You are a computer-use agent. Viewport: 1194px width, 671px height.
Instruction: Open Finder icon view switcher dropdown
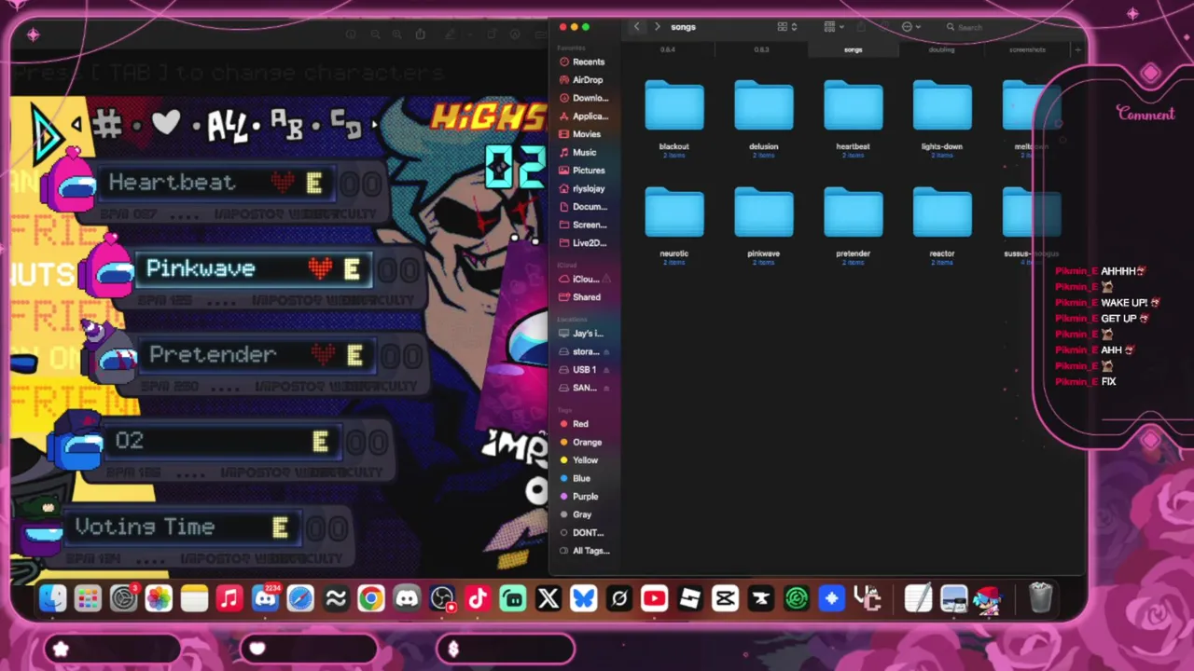tap(788, 27)
